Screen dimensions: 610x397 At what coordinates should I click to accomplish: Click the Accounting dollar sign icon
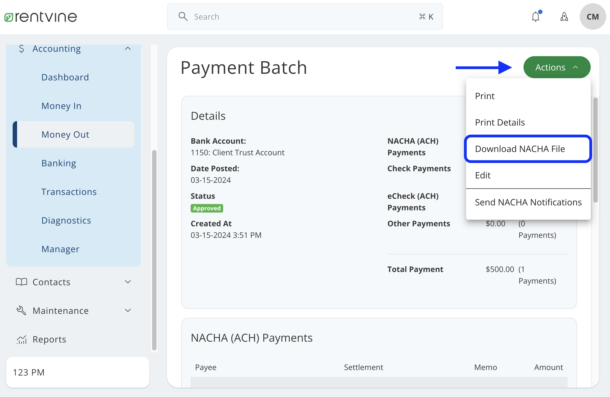pyautogui.click(x=21, y=48)
